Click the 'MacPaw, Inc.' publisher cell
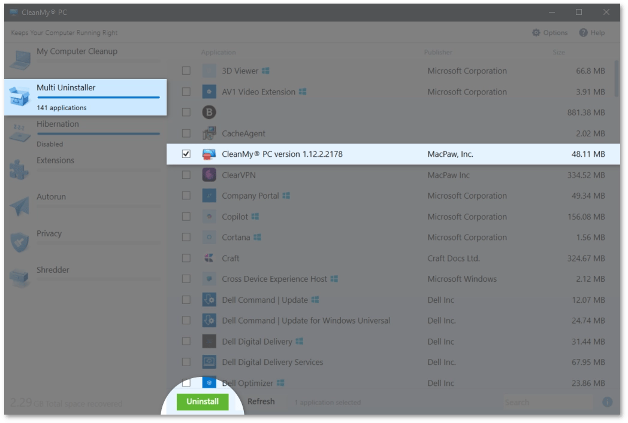This screenshot has height=423, width=628. coord(450,154)
